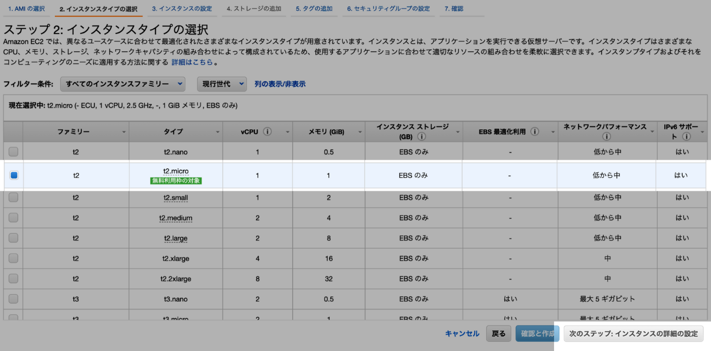
Task: Open ファミリー column sort arrow
Action: pyautogui.click(x=124, y=132)
